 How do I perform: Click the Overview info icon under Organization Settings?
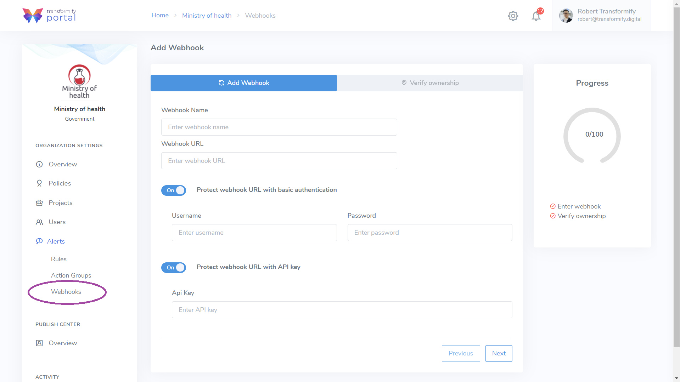click(x=39, y=164)
